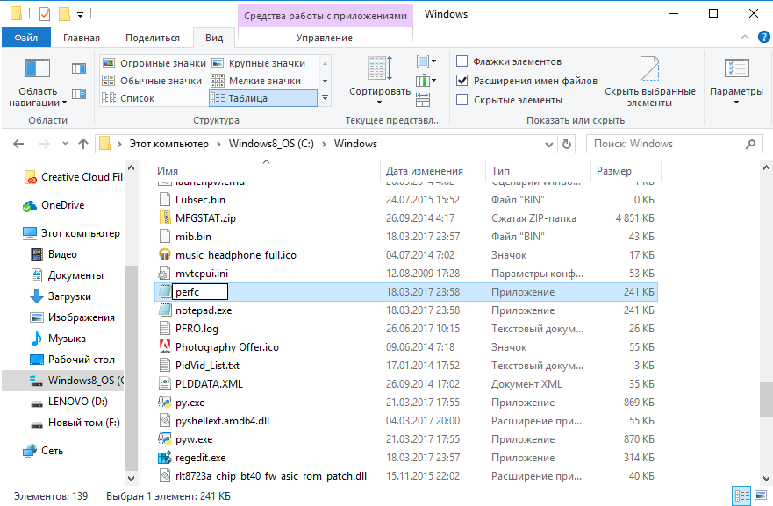Viewport: 773px width, 506px height.
Task: Select LENOVO (D:) drive
Action: click(68, 402)
